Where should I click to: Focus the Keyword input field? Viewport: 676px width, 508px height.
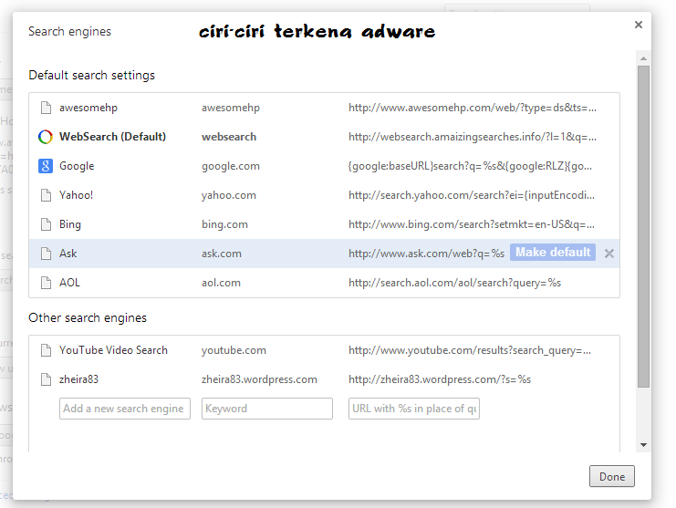pos(267,409)
